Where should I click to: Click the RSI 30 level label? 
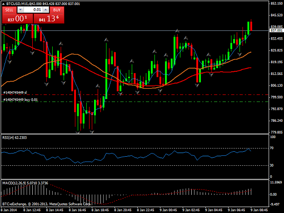tap(272, 165)
